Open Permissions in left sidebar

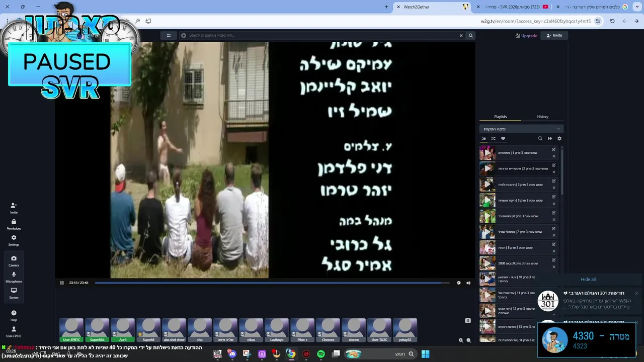coord(14,224)
